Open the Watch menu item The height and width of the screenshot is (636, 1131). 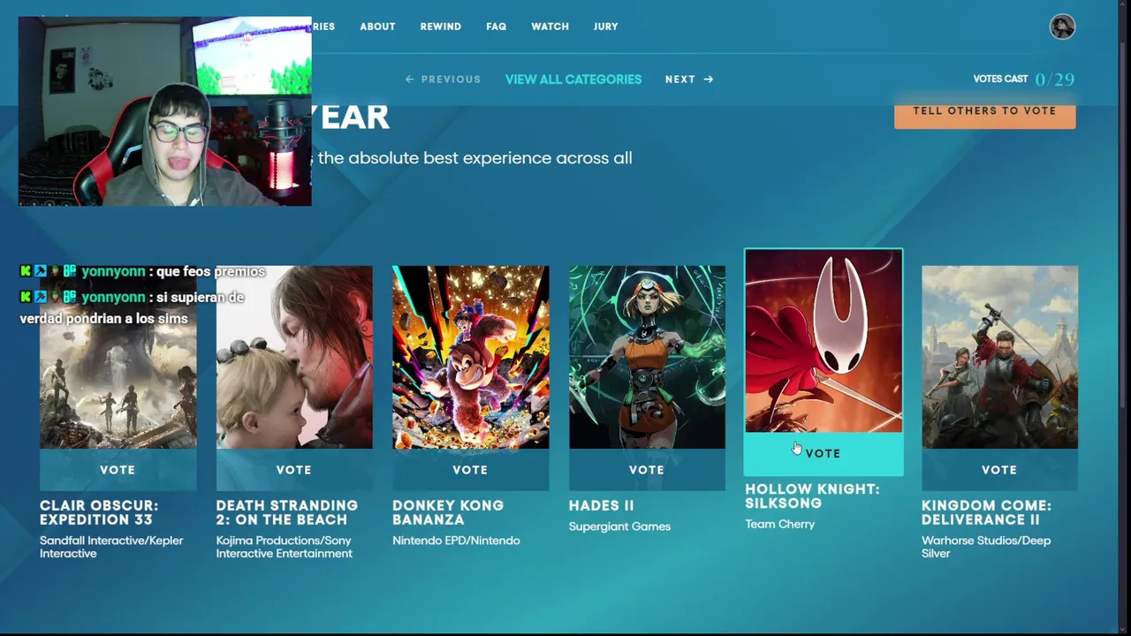tap(550, 26)
